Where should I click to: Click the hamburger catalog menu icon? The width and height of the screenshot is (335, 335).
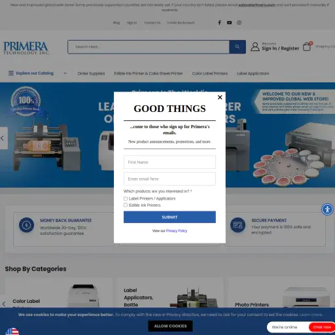(x=11, y=73)
